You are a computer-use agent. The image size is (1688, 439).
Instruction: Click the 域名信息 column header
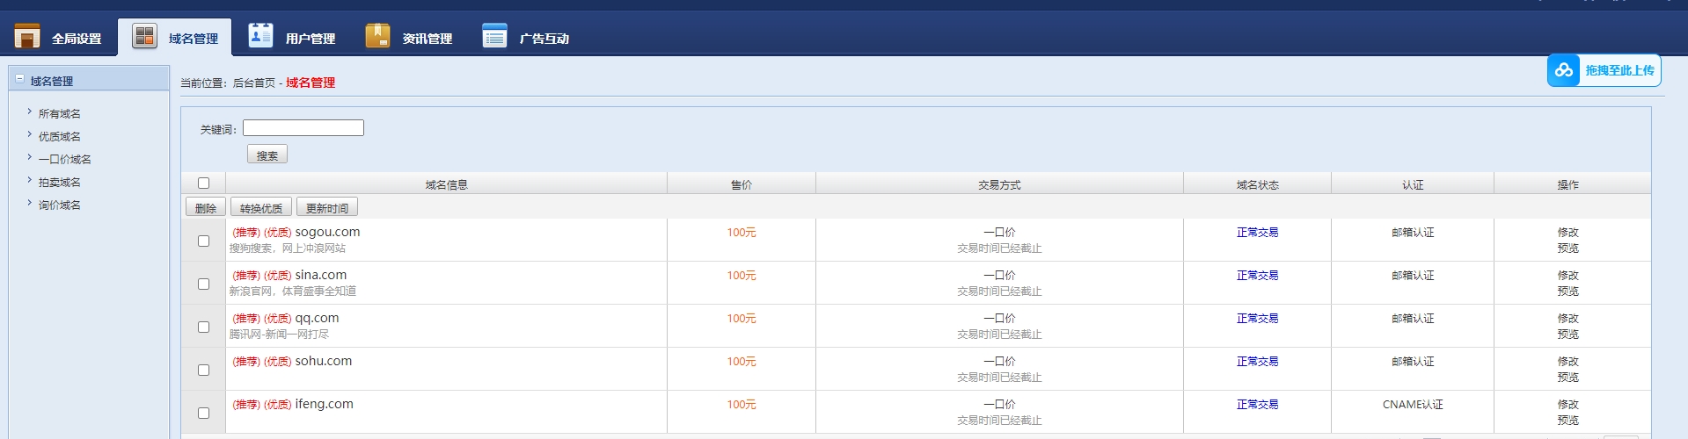click(447, 184)
